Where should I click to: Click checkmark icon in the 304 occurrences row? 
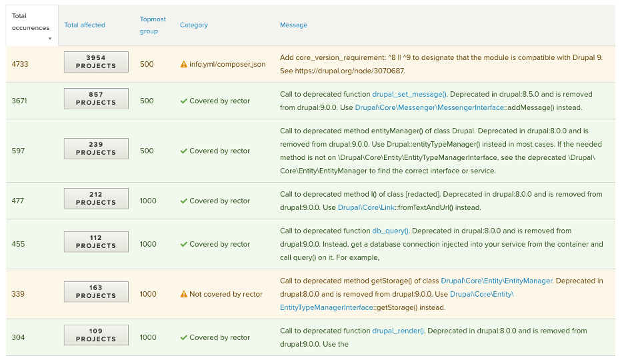[183, 338]
